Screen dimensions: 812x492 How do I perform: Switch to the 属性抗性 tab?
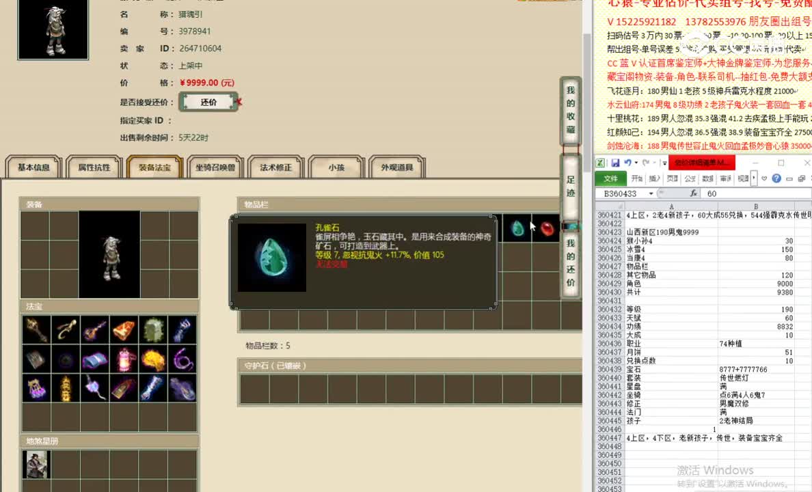tap(94, 167)
